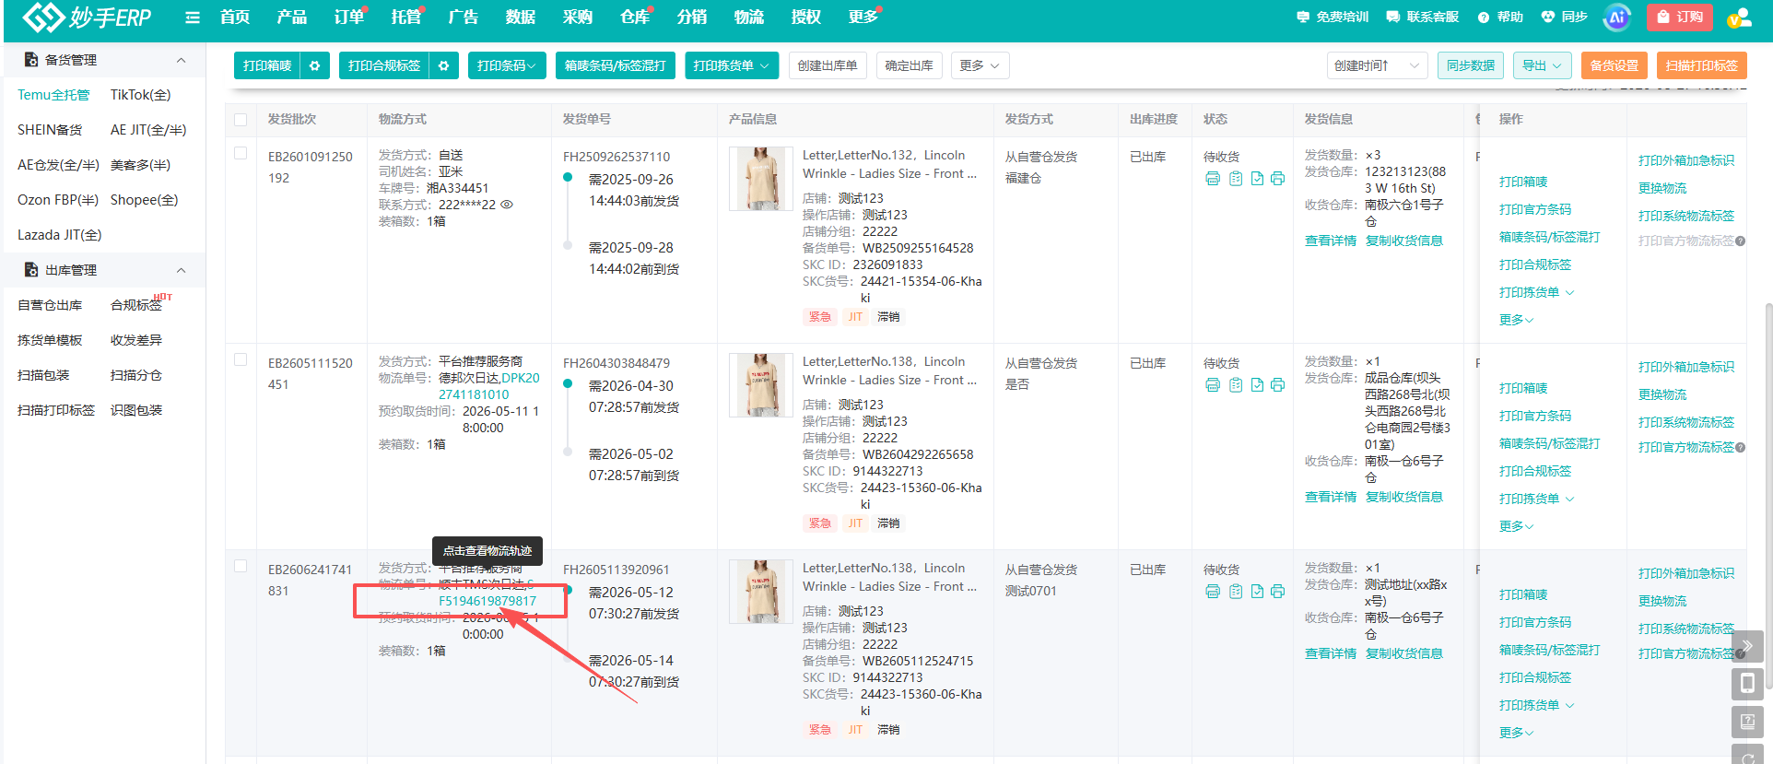
Task: Show full contact number via eye icon
Action: point(507,205)
